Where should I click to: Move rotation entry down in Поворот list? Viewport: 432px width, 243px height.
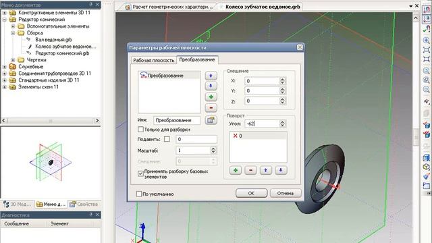(x=281, y=170)
